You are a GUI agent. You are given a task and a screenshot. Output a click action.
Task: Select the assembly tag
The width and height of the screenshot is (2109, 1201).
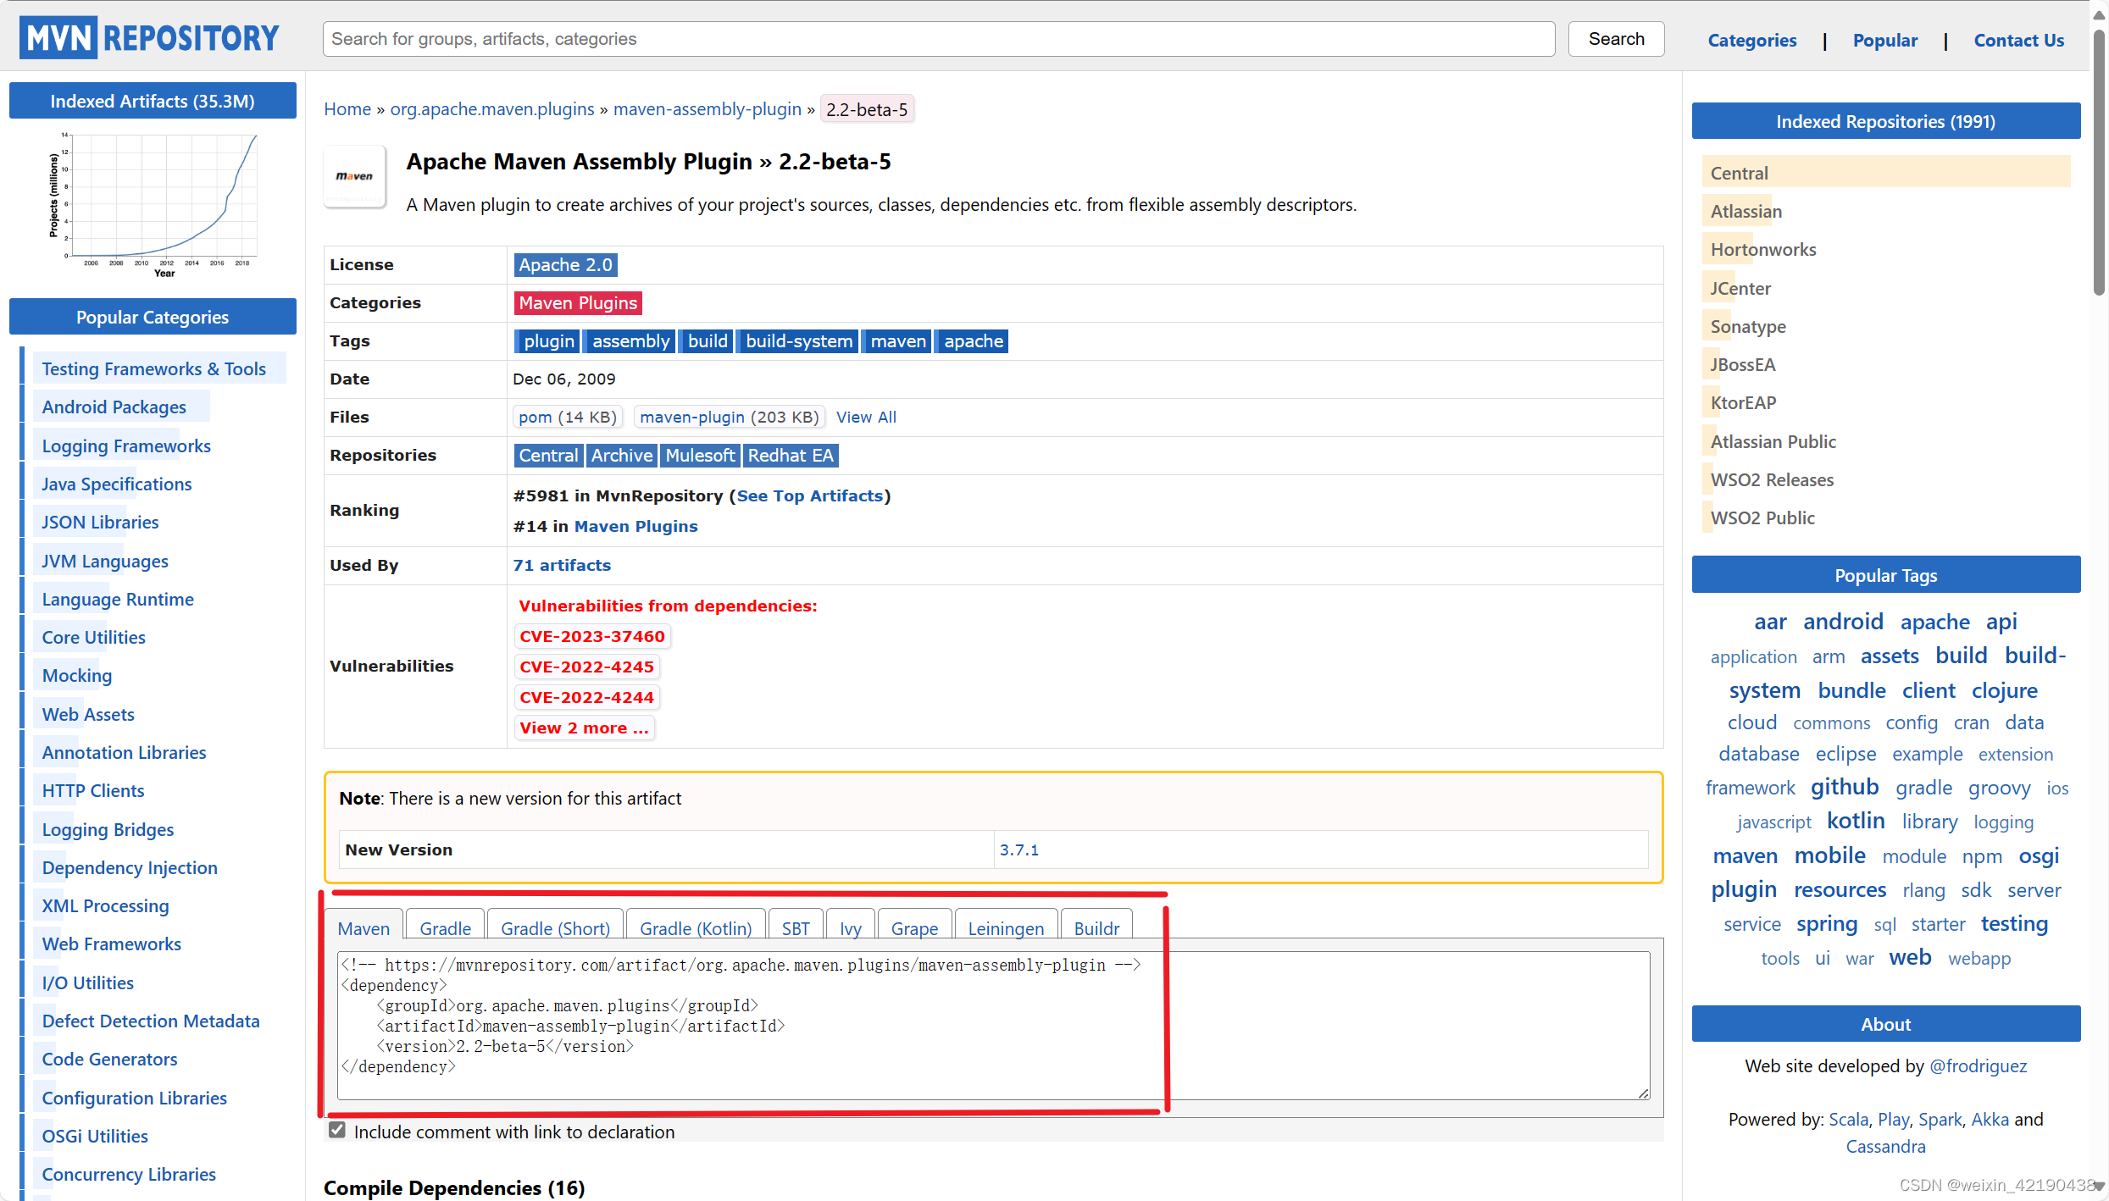tap(630, 341)
